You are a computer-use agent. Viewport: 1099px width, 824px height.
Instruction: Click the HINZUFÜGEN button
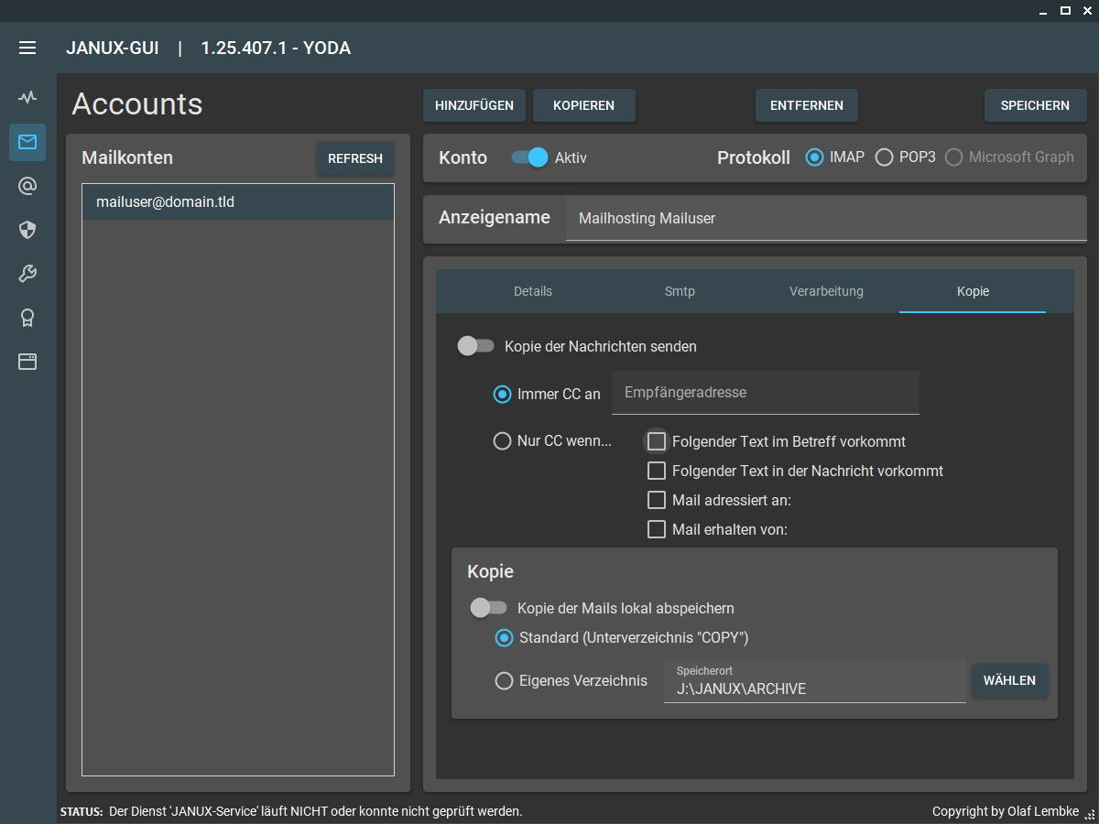click(474, 105)
